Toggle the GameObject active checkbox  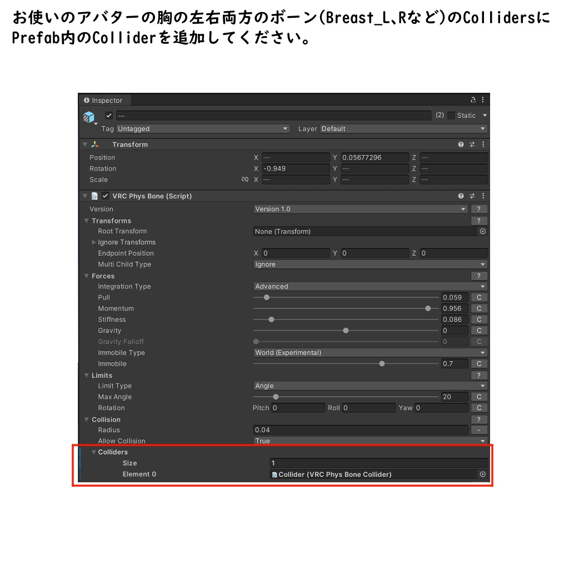pos(109,116)
